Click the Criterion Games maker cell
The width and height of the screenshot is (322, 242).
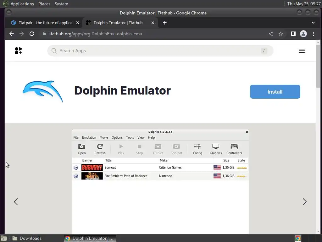tap(170, 168)
